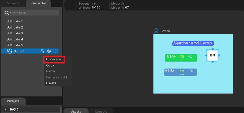244x113 pixels.
Task: Click the Label3 text type icon
Action: click(x=10, y=33)
